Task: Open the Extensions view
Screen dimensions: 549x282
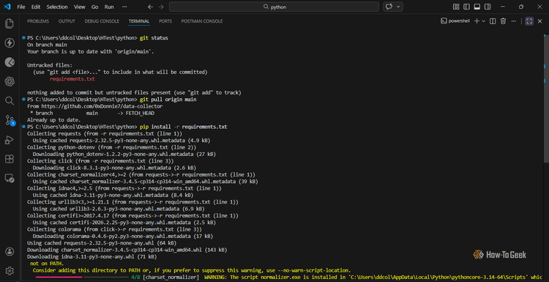Action: 10,159
